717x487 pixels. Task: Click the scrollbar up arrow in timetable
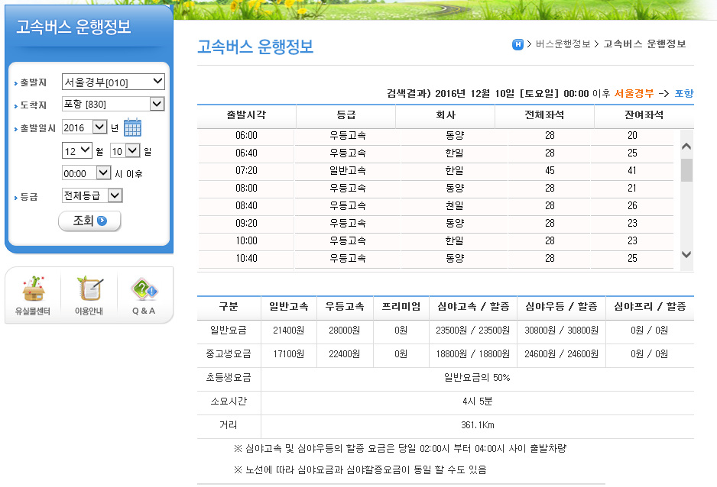tap(686, 147)
